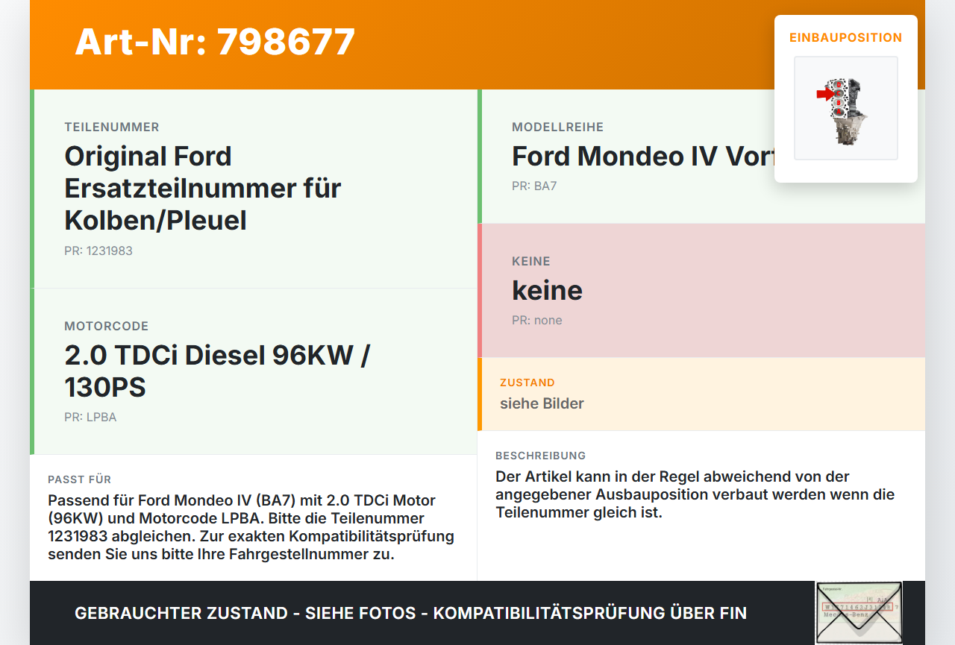Select the Art-Nr: 798677 heading
955x645 pixels.
pos(215,42)
